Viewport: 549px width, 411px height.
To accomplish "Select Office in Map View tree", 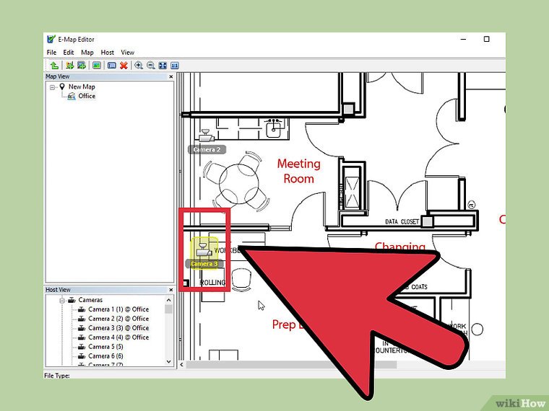I will click(x=87, y=96).
